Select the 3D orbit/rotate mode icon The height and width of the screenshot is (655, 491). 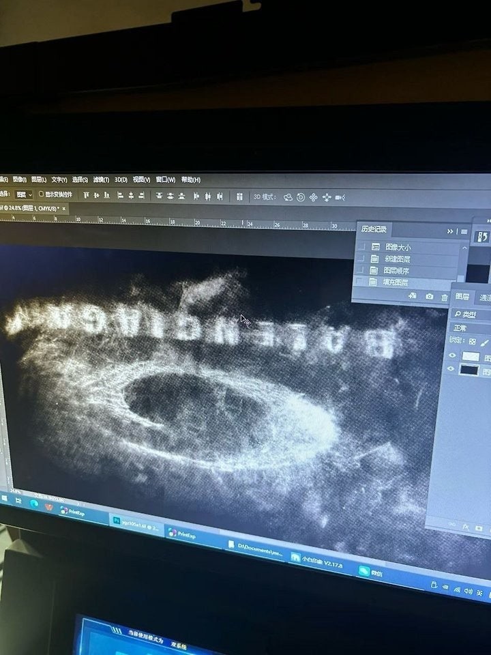(288, 197)
